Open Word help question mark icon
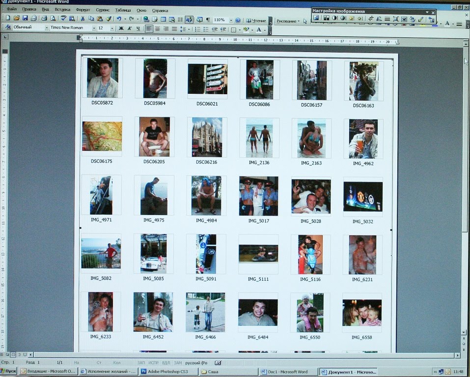470x377 pixels. (238, 21)
